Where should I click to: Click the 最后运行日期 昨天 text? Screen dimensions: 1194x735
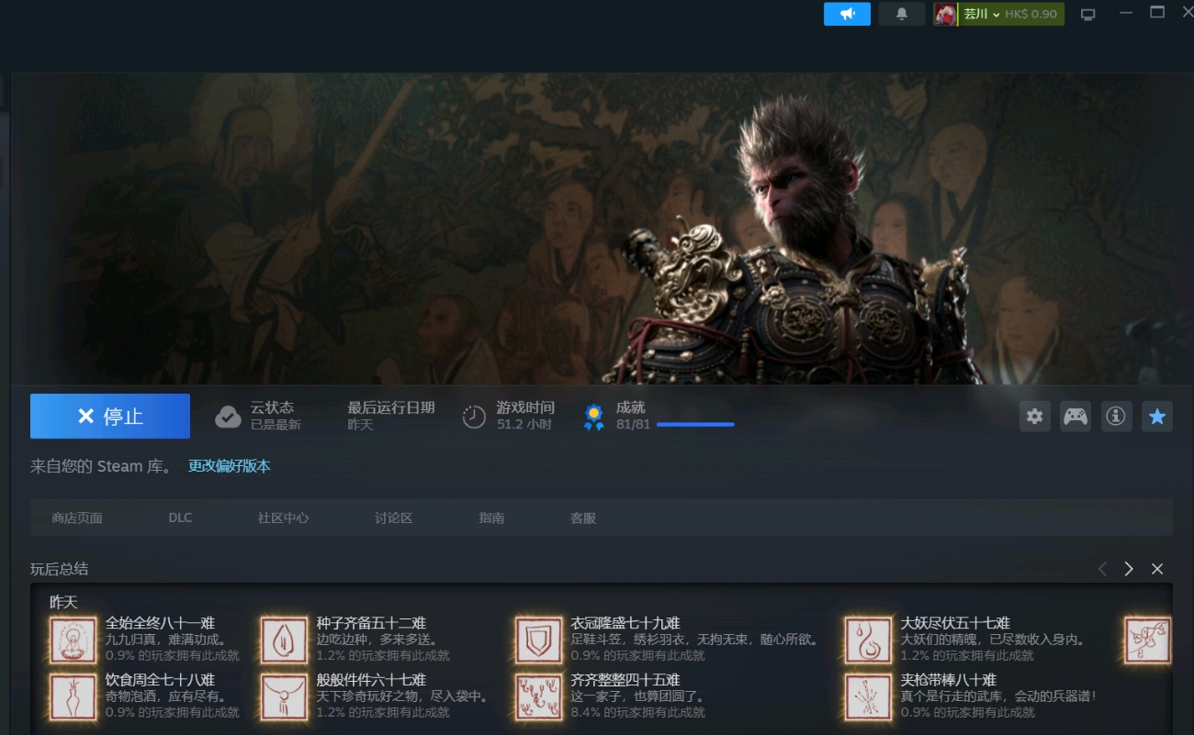pyautogui.click(x=391, y=416)
